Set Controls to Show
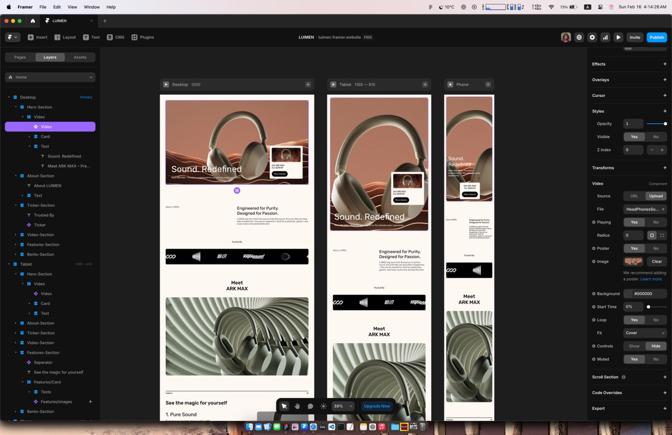The height and width of the screenshot is (435, 672). click(x=634, y=346)
